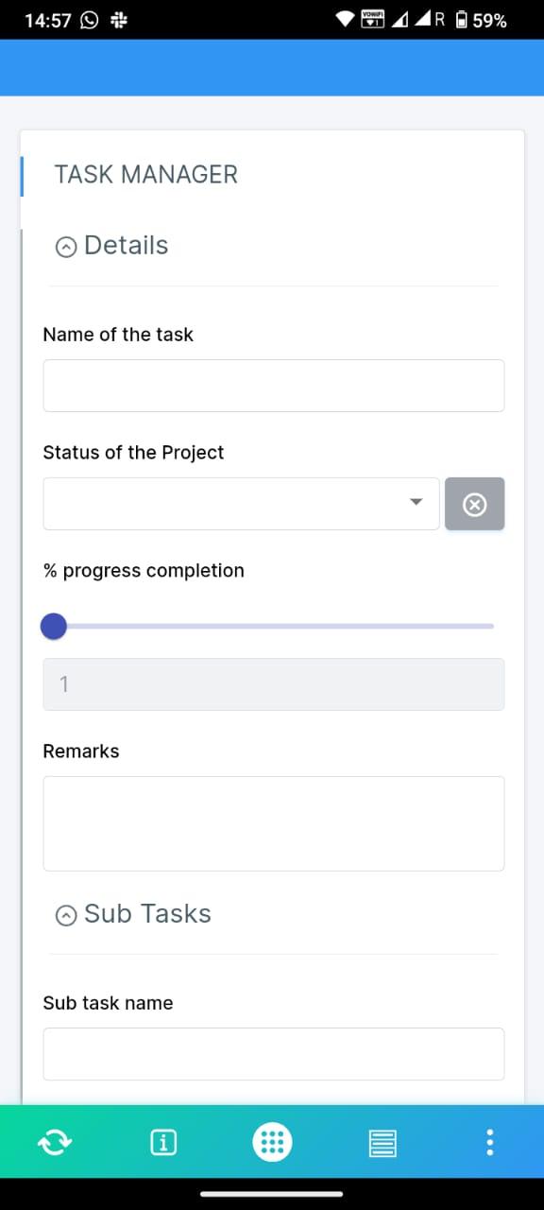Open the three-dot more options menu
The image size is (544, 1210).
489,1143
